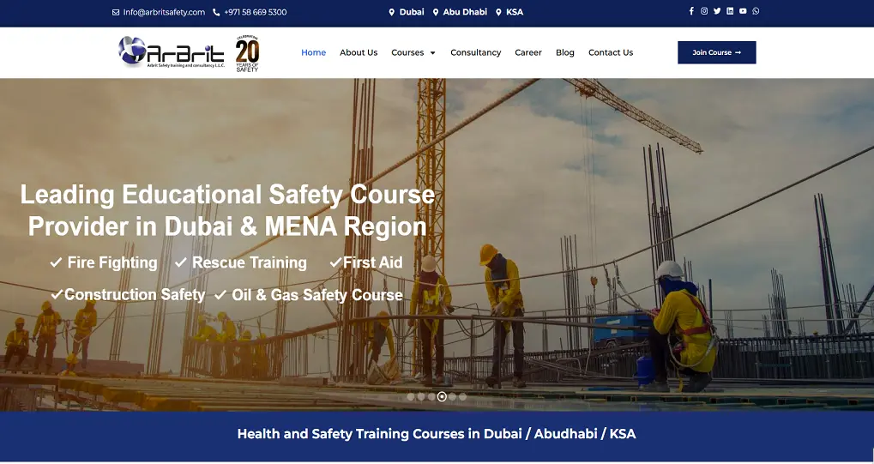Open the Dubai location link

[407, 12]
